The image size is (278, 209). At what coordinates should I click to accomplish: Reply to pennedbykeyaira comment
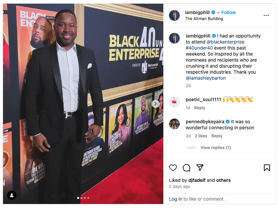coord(217,136)
